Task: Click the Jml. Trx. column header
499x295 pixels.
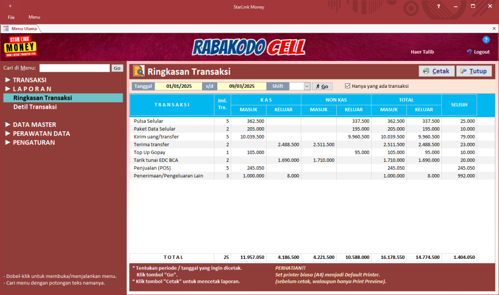Action: pyautogui.click(x=222, y=105)
